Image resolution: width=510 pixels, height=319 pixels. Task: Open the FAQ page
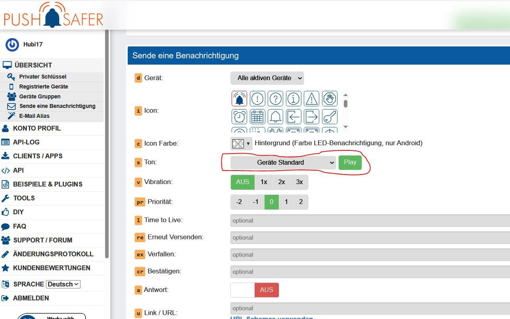click(19, 226)
